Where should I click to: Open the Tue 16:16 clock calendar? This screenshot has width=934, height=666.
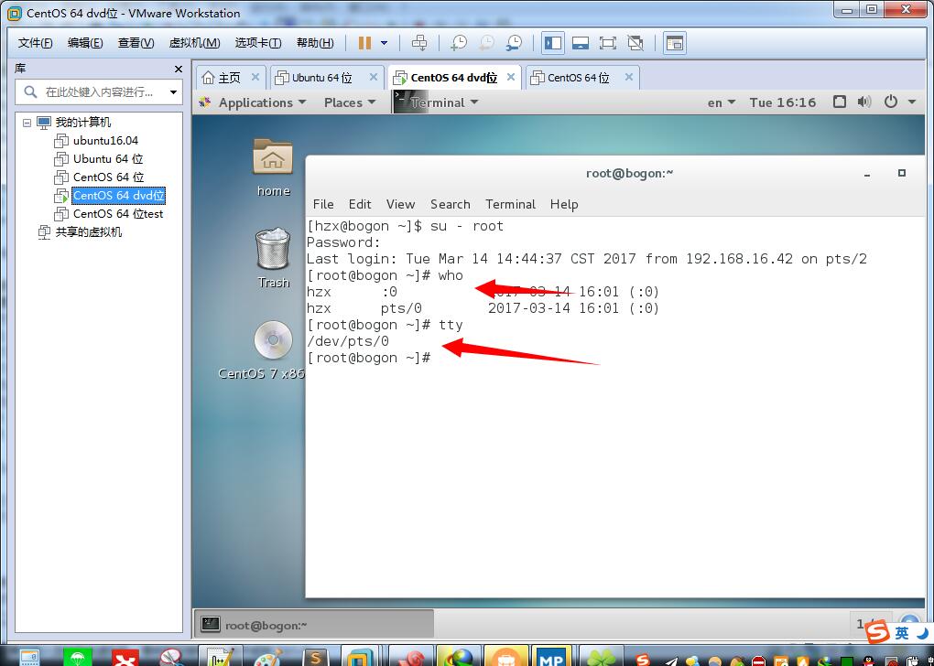783,102
